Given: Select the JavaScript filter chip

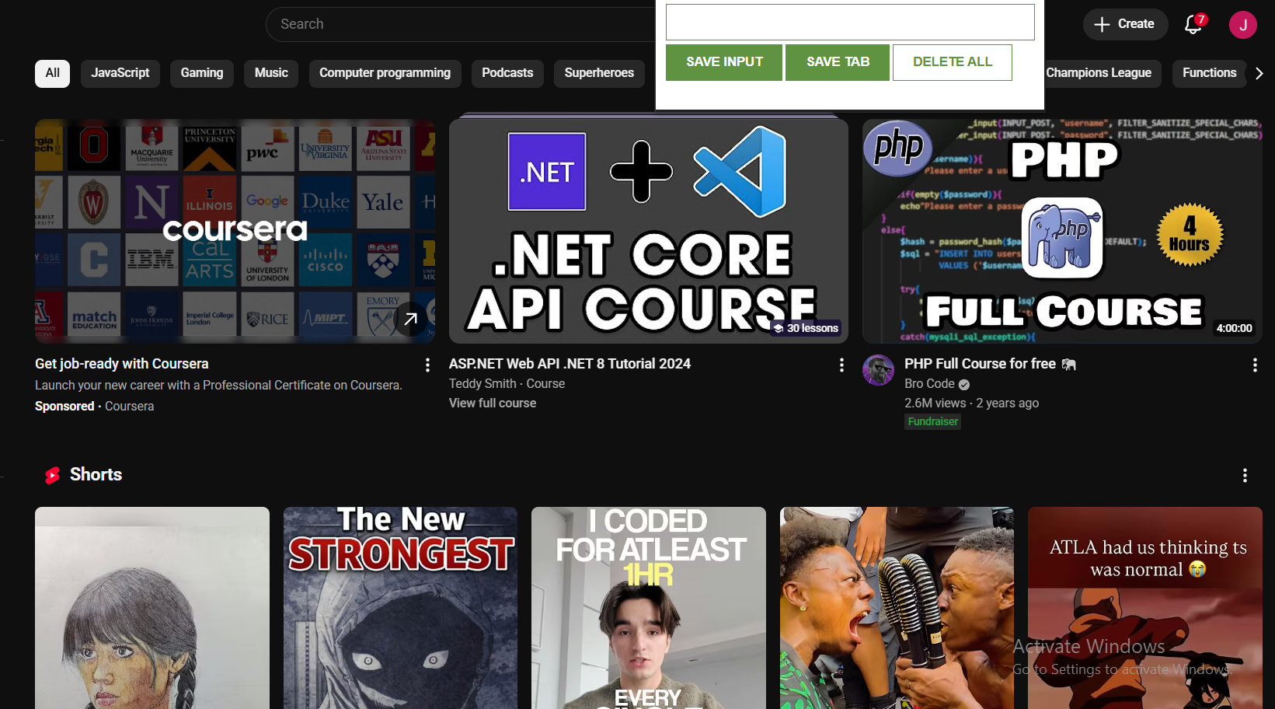Looking at the screenshot, I should point(120,73).
